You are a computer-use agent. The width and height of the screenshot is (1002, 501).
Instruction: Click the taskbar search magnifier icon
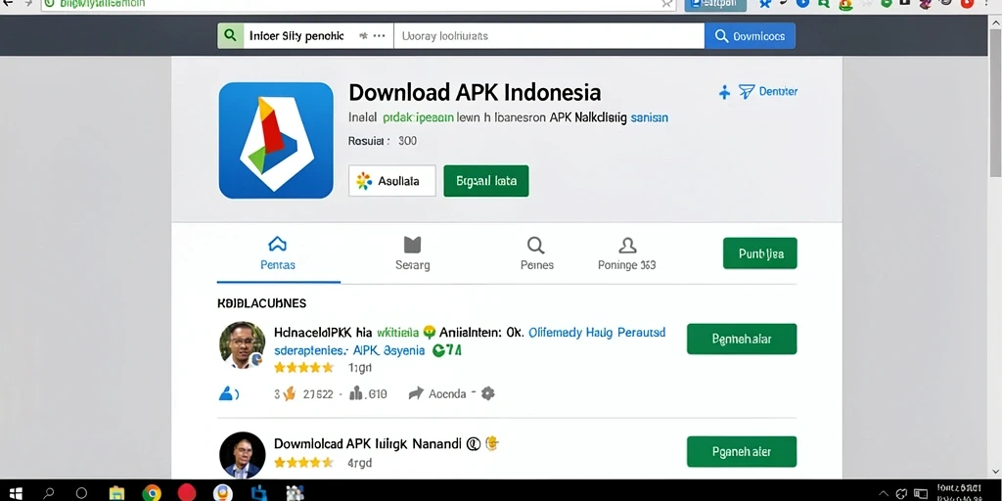(49, 493)
